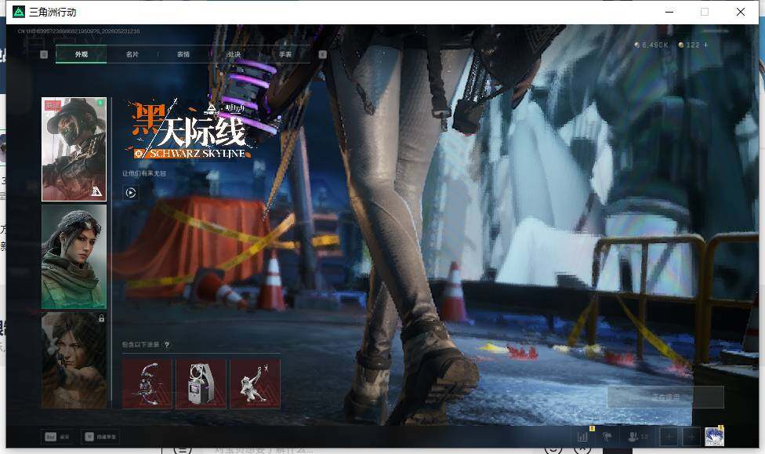Image resolution: width=765 pixels, height=454 pixels.
Task: Open the flag icon in bottom bar
Action: tap(607, 437)
